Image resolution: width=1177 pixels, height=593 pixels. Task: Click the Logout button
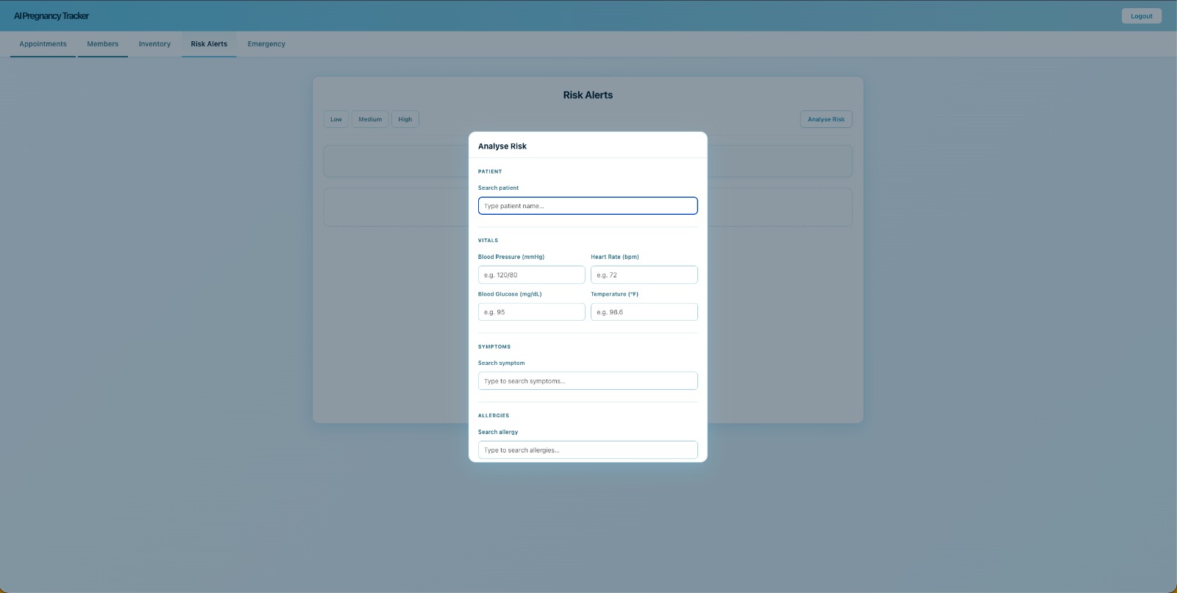tap(1142, 16)
